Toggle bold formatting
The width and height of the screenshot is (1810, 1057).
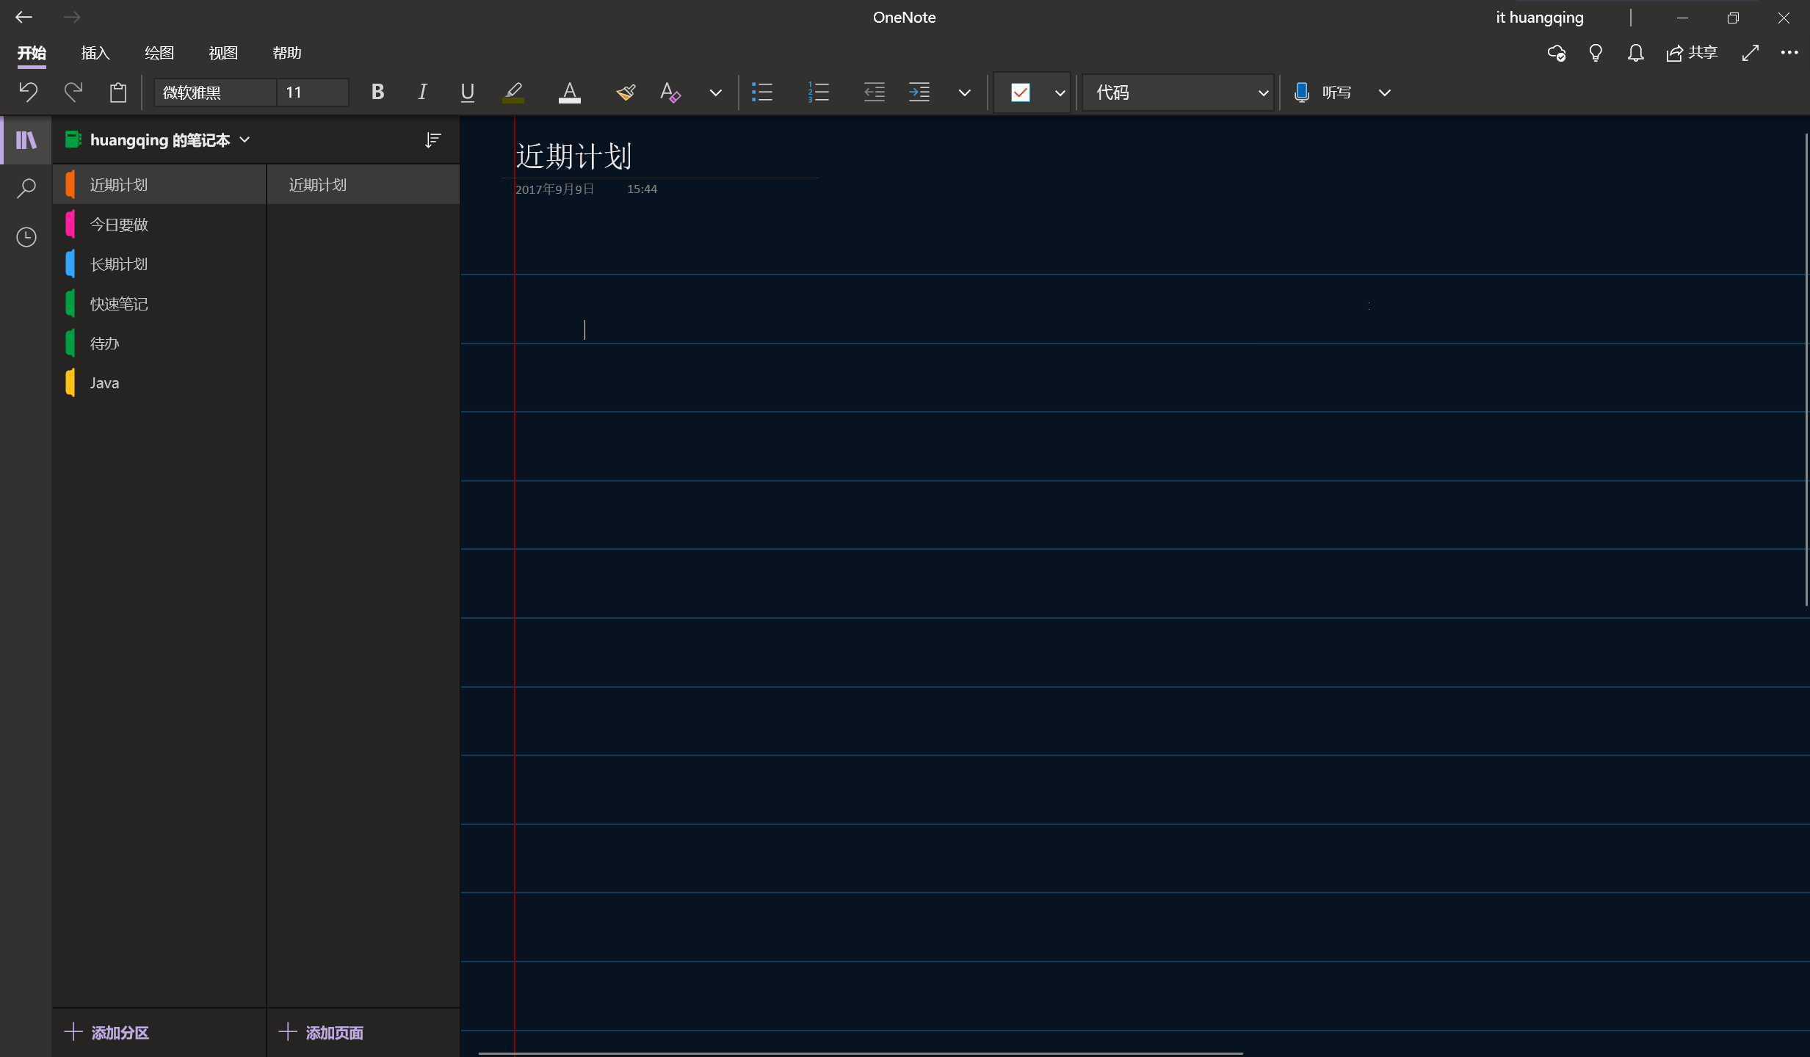[377, 92]
